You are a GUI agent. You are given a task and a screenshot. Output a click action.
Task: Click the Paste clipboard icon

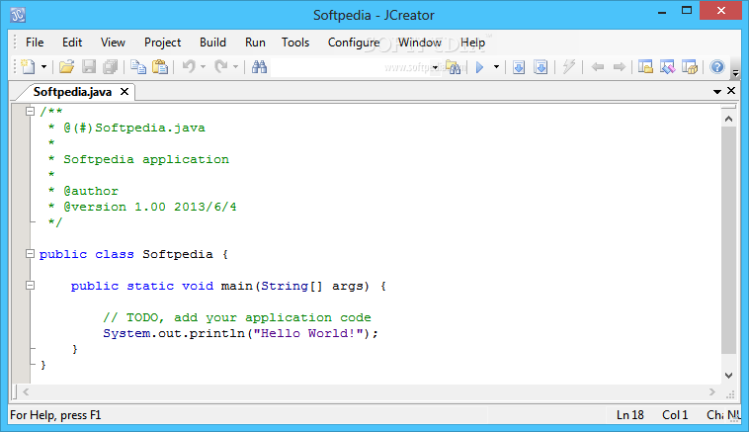pos(160,67)
